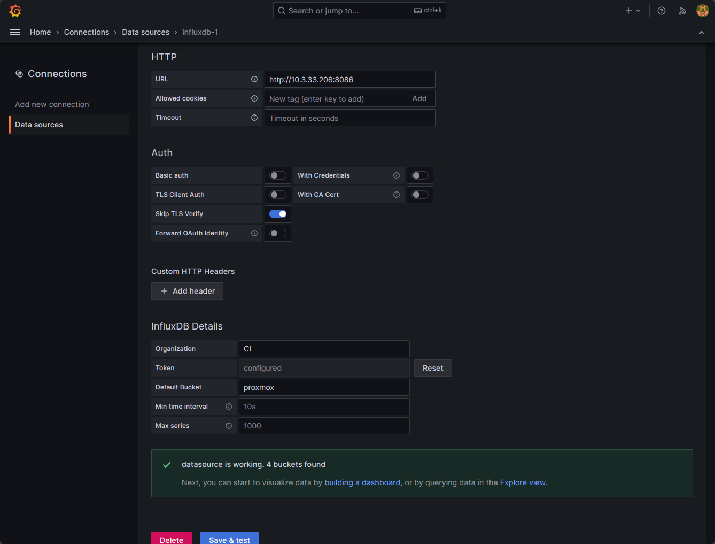Click the Organization input field
The image size is (715, 544).
coord(324,349)
